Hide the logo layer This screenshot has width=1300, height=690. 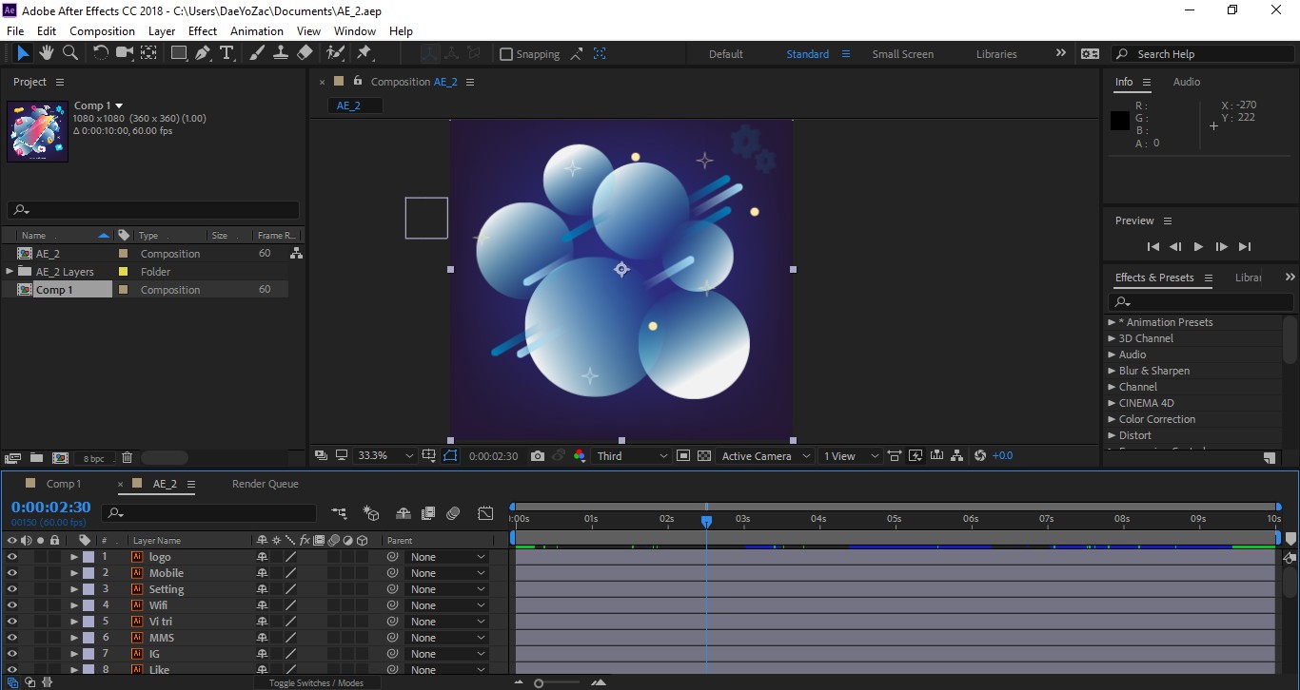point(12,557)
